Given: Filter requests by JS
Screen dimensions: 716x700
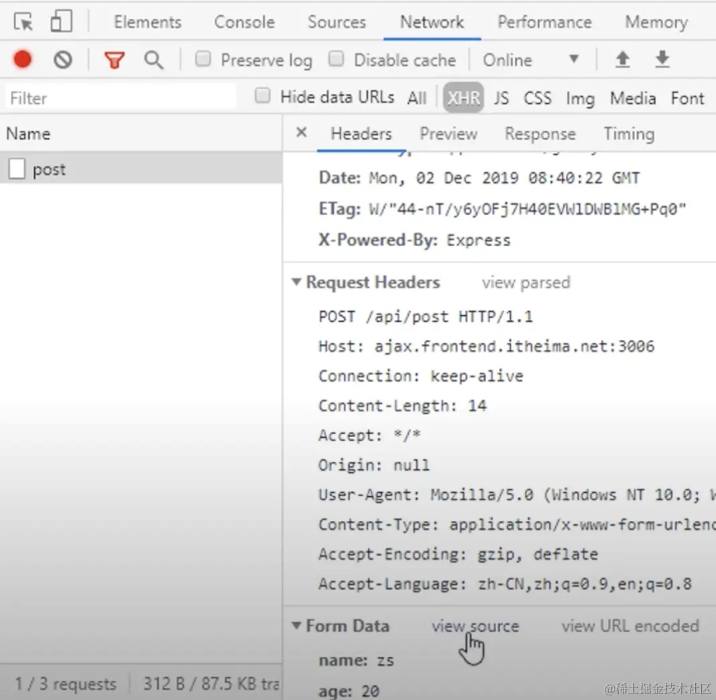Looking at the screenshot, I should click(x=501, y=98).
